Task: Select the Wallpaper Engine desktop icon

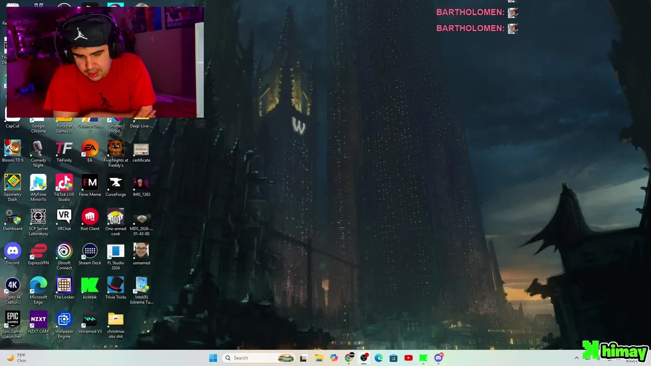Action: (64, 325)
